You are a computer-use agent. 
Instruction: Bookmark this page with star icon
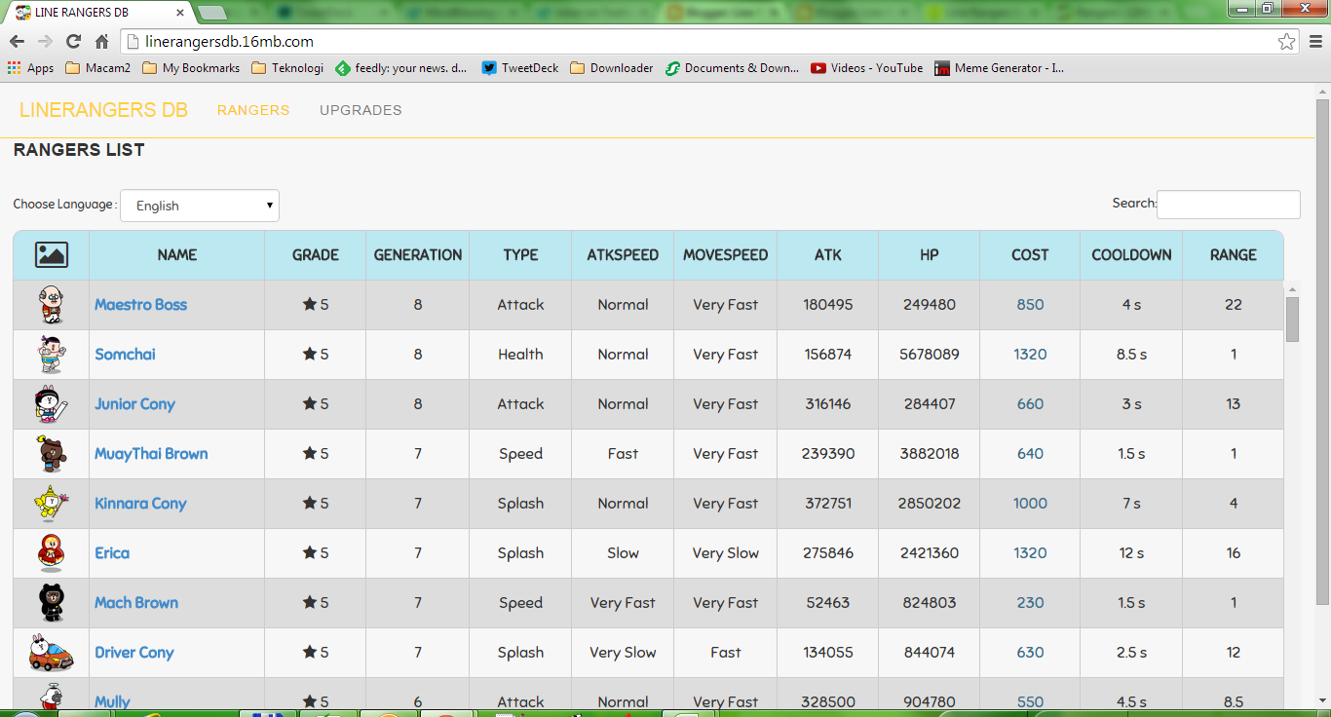[1287, 42]
